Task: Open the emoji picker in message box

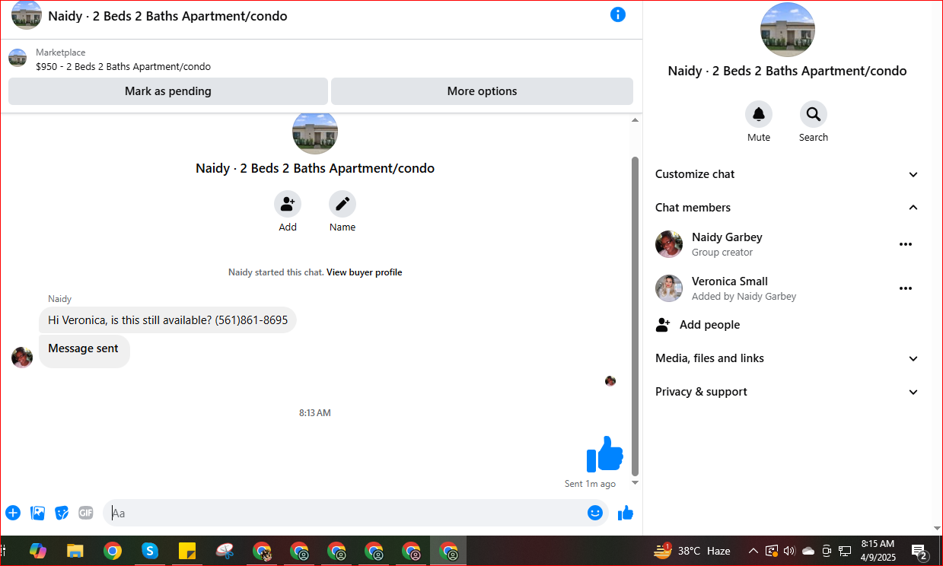Action: 595,513
